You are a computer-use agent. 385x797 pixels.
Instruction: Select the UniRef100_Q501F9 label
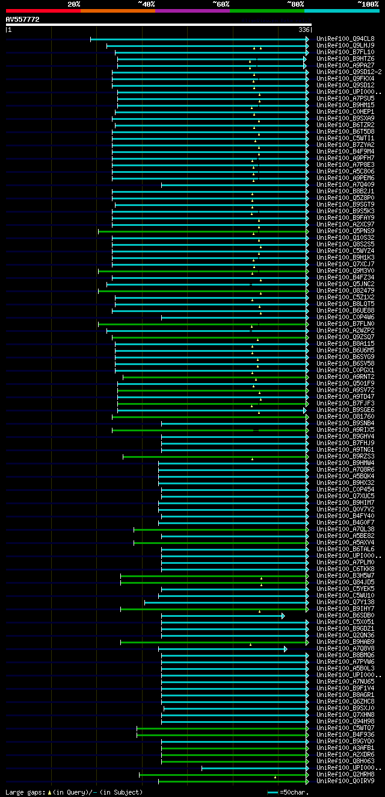point(345,384)
